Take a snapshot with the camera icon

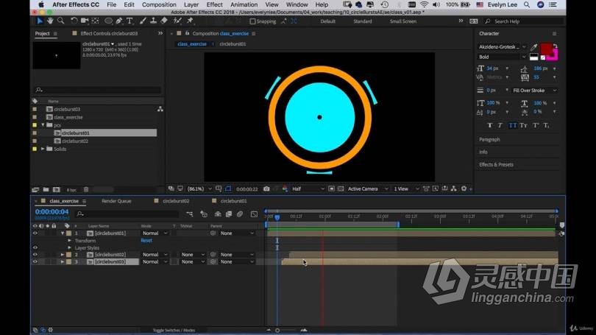(x=266, y=188)
